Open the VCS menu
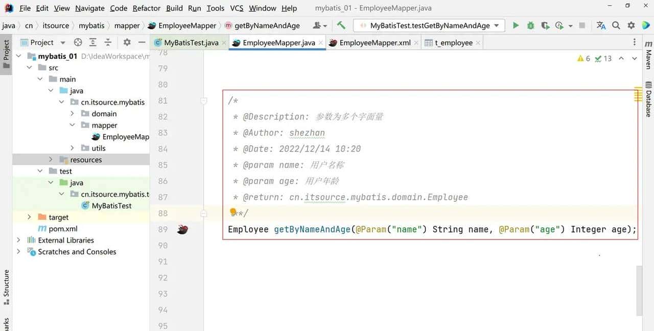This screenshot has width=654, height=331. [237, 8]
